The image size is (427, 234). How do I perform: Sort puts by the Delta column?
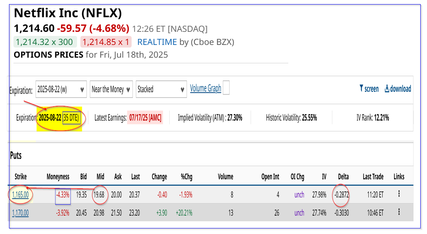coord(343,176)
